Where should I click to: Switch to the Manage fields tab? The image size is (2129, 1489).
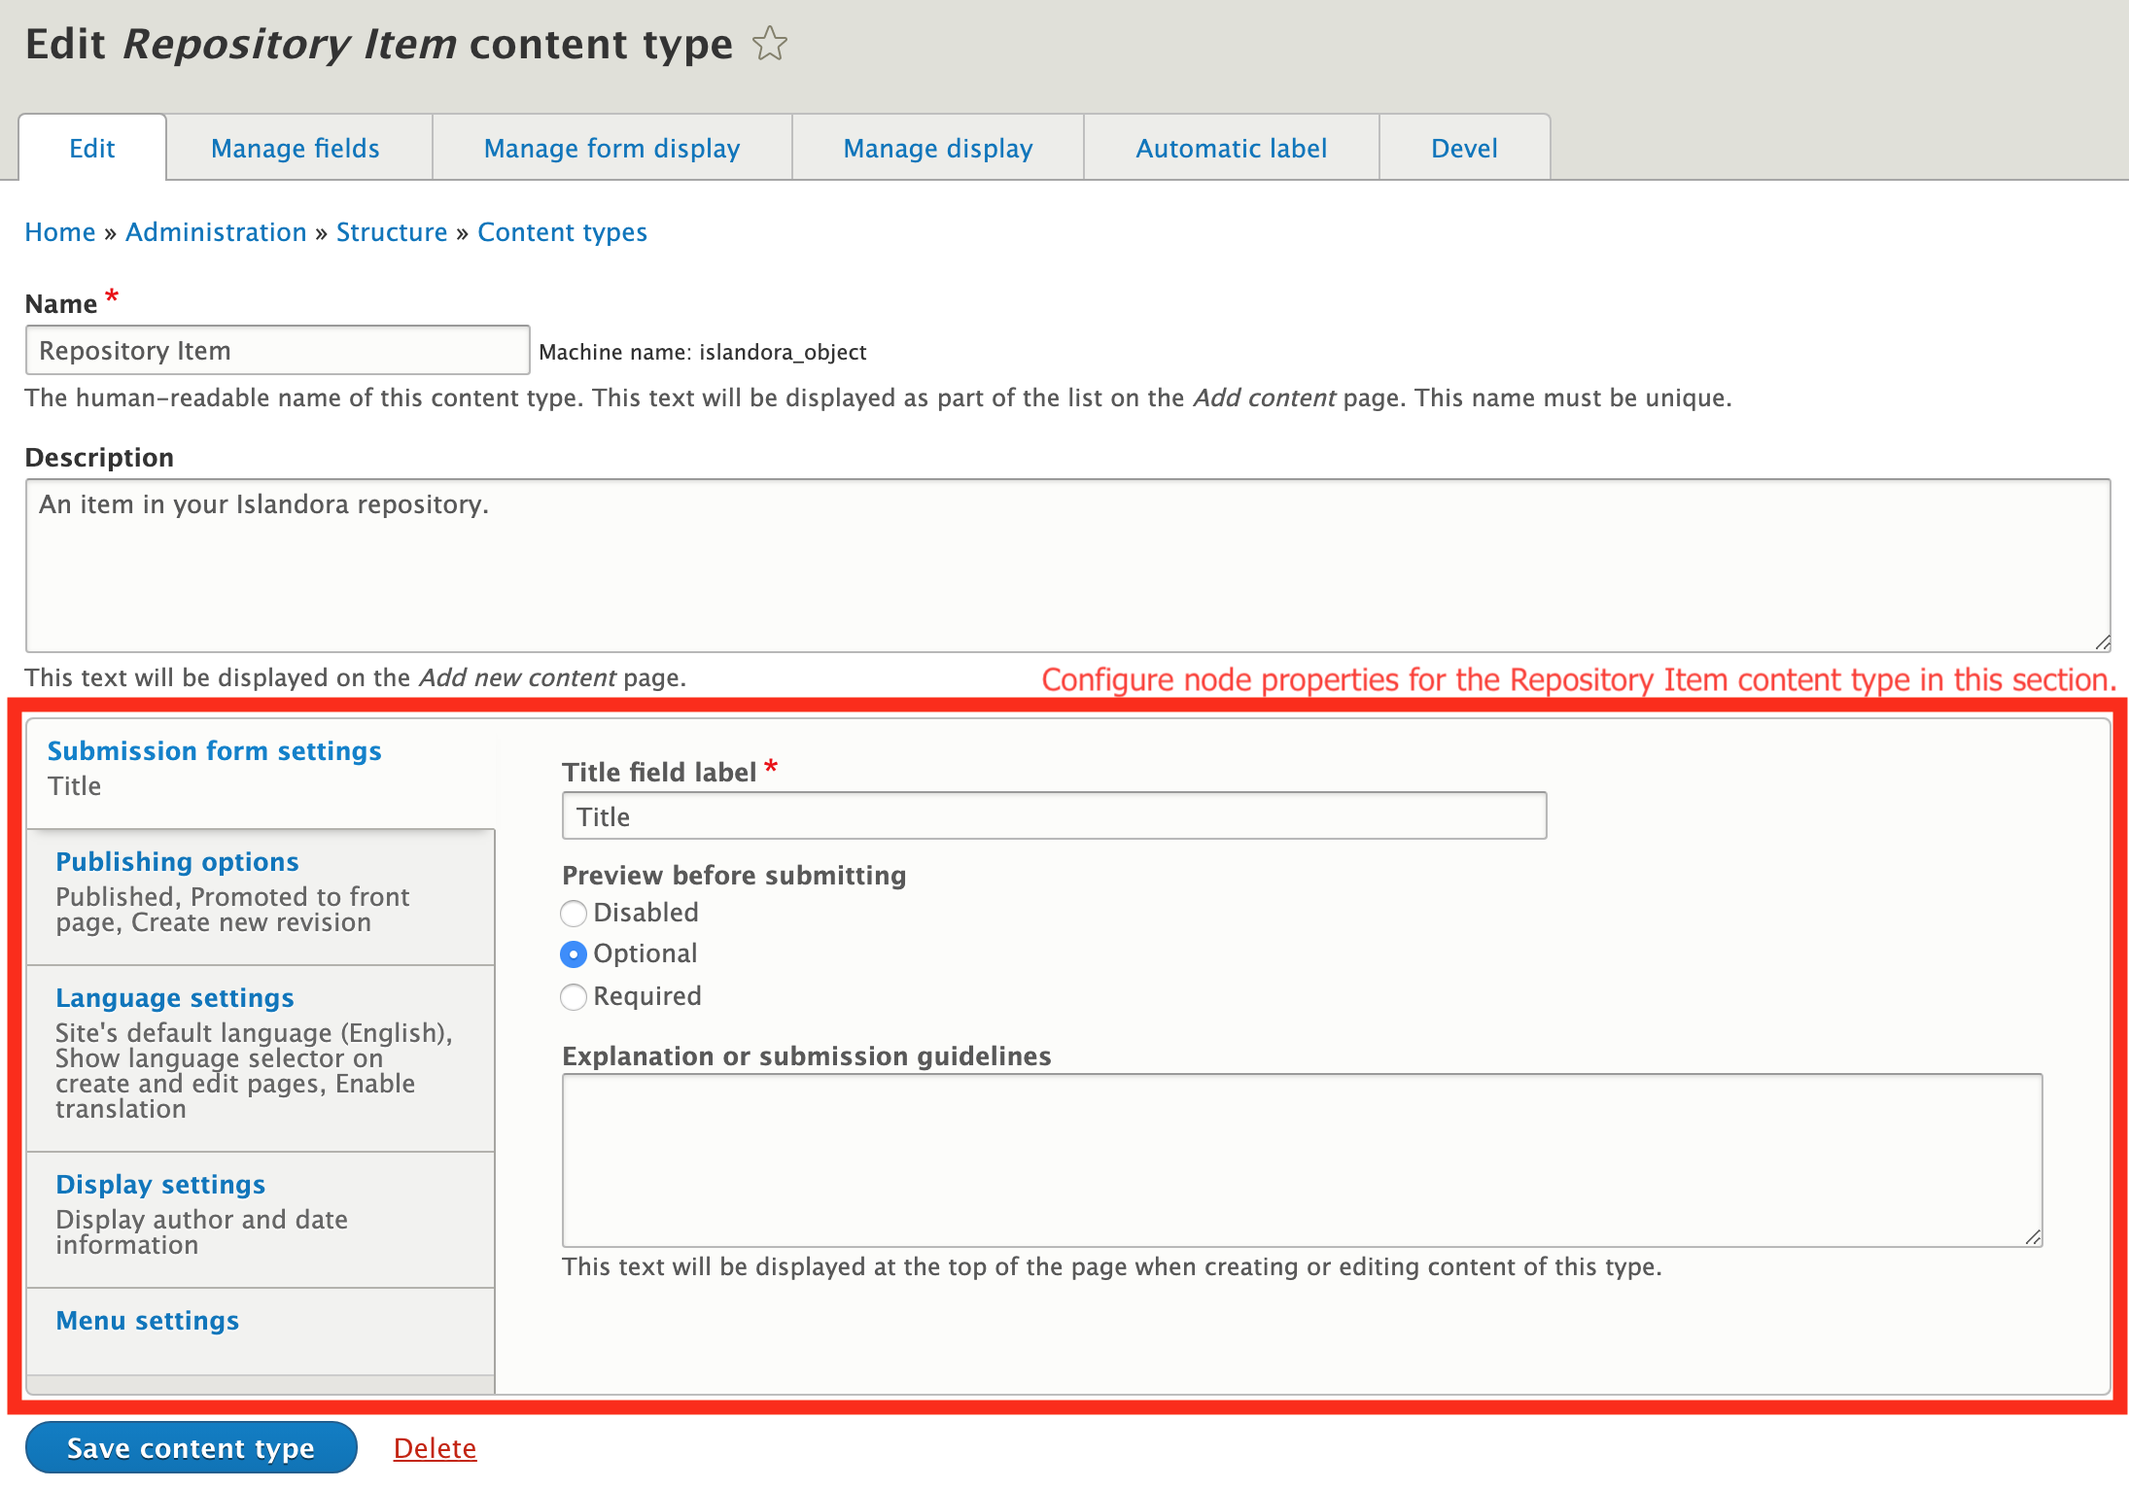pos(295,148)
